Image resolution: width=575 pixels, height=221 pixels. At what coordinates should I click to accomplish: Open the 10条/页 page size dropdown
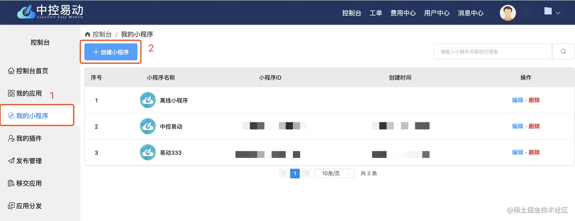click(x=334, y=173)
